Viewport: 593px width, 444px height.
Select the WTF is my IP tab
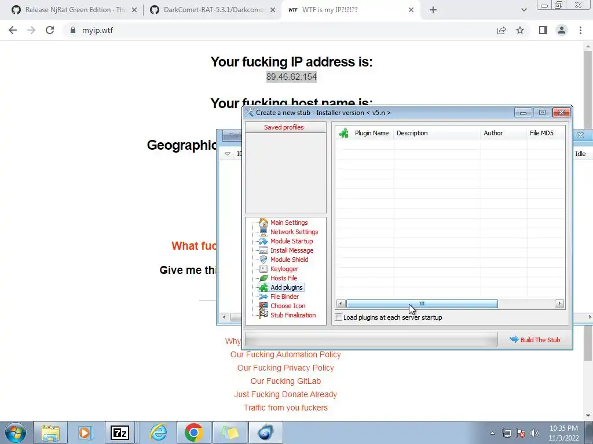tap(330, 10)
